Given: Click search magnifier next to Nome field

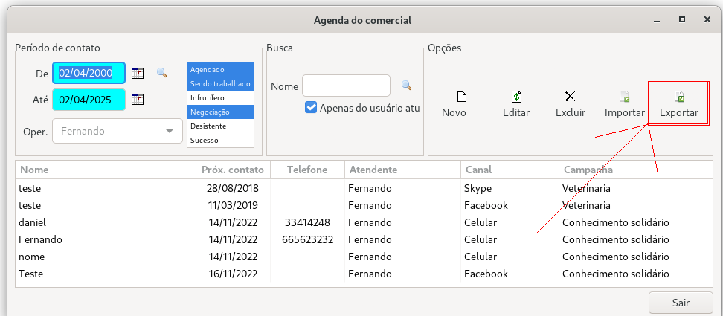Looking at the screenshot, I should point(406,86).
